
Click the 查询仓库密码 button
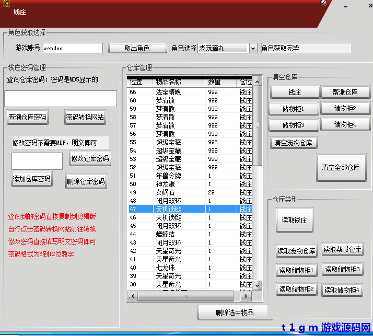click(27, 118)
